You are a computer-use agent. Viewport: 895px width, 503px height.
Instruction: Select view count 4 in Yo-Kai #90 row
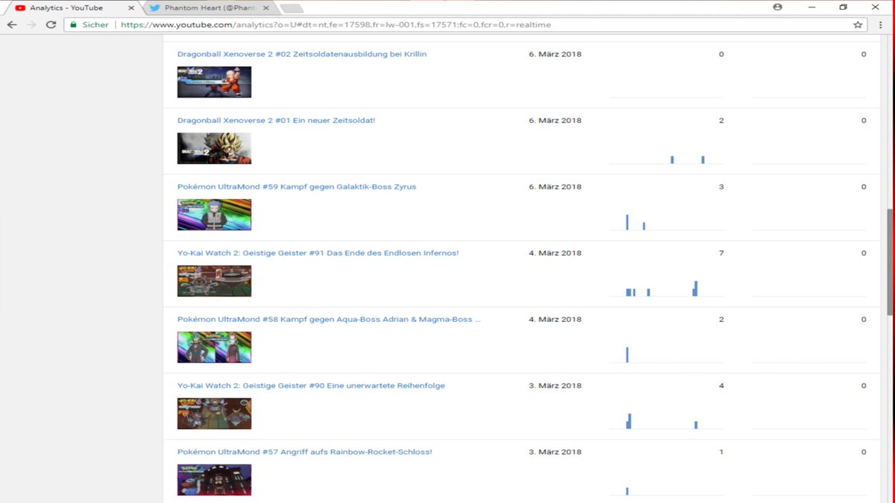click(721, 386)
